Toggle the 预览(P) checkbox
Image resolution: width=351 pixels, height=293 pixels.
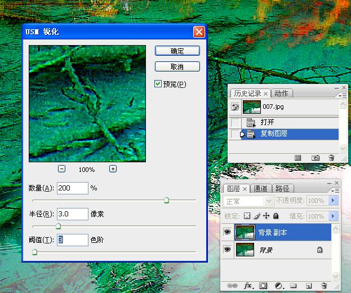coord(158,84)
